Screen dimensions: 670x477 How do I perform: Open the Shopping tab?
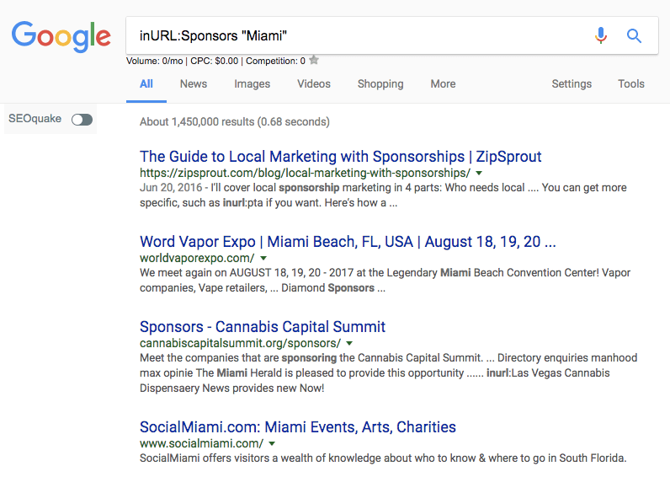[380, 83]
